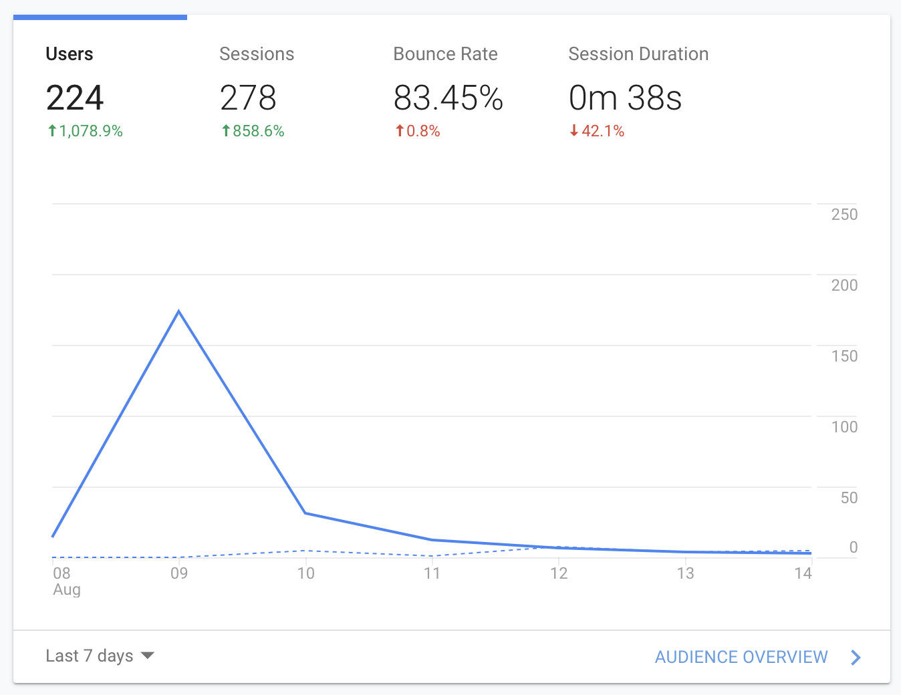Open the Last 7 days dropdown
Screen dimensions: 901x695
pyautogui.click(x=100, y=656)
